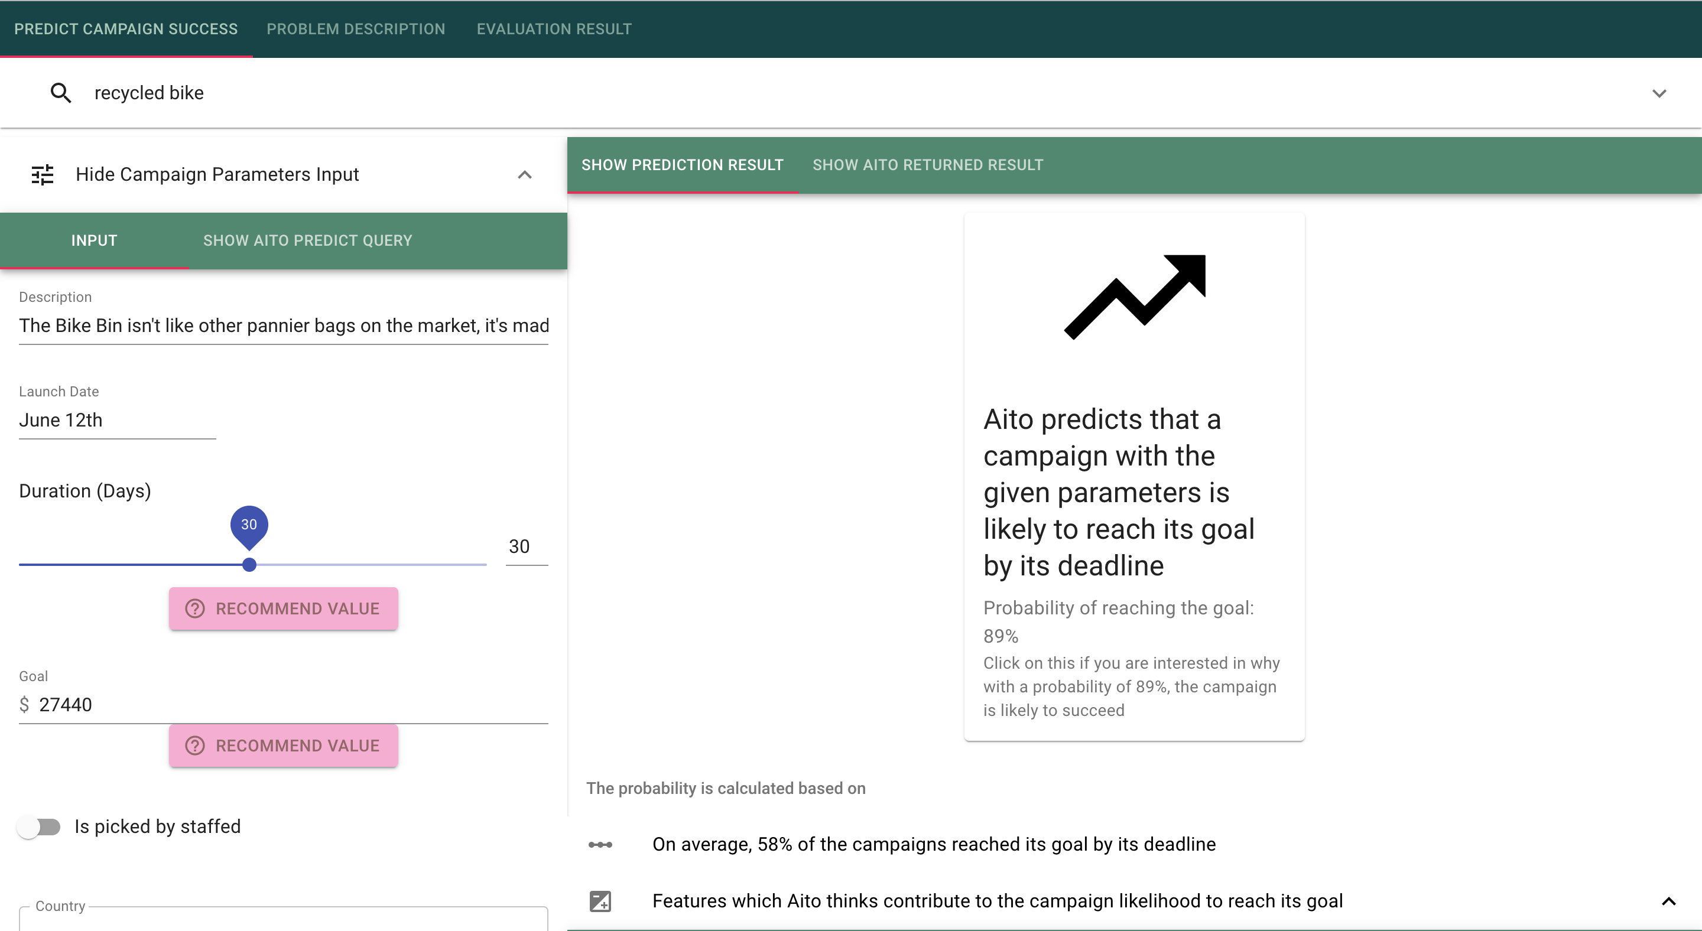Click the average timeline dots icon
Image resolution: width=1702 pixels, height=931 pixels.
[600, 845]
